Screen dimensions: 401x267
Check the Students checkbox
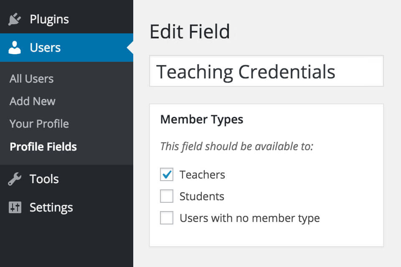[167, 196]
